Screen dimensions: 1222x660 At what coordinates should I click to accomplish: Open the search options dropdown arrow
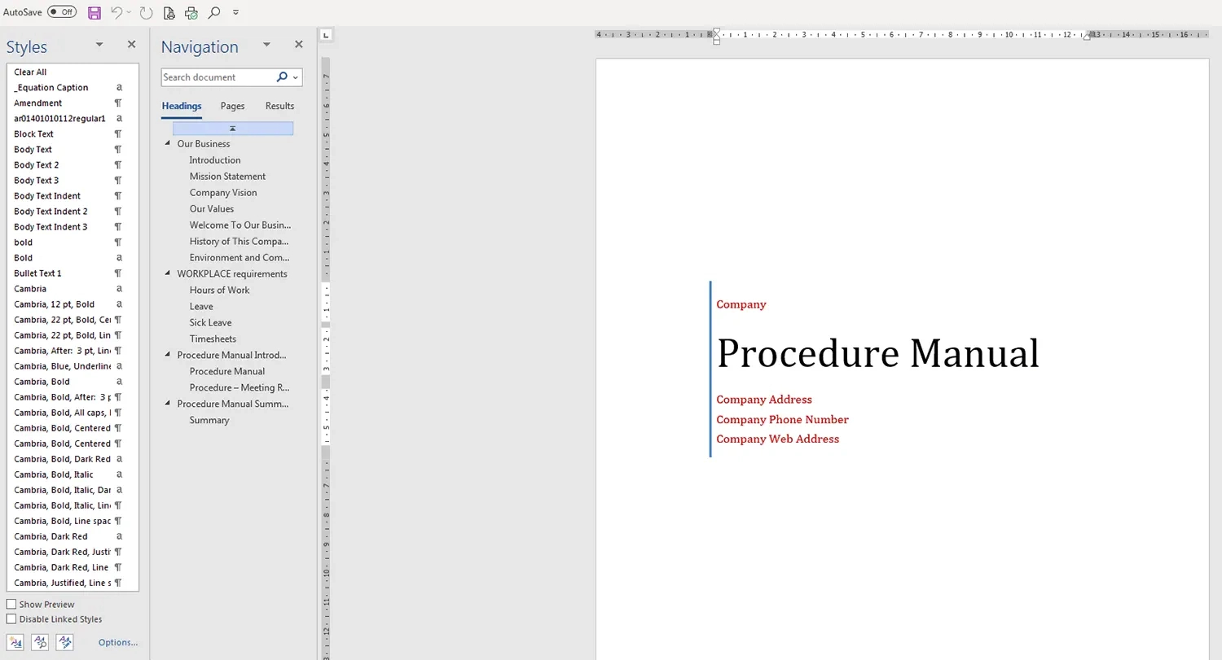[x=295, y=77]
